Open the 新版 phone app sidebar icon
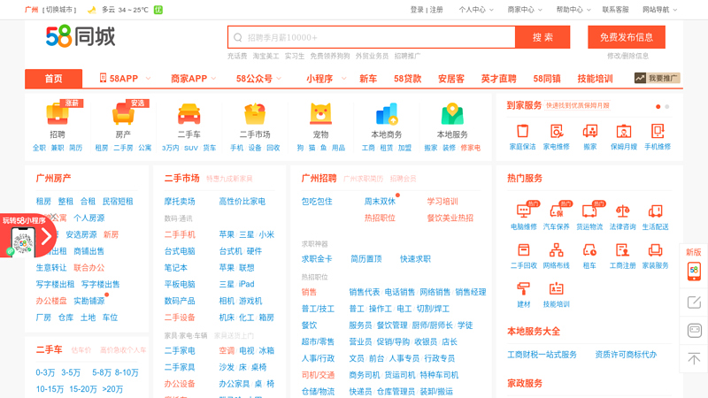 coord(694,271)
